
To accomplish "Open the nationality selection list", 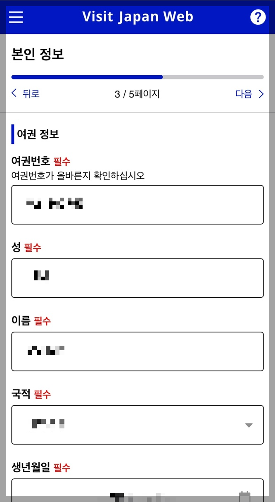I will pyautogui.click(x=137, y=425).
